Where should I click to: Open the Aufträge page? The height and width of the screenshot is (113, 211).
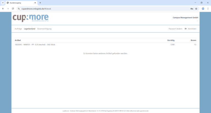pyautogui.click(x=18, y=29)
